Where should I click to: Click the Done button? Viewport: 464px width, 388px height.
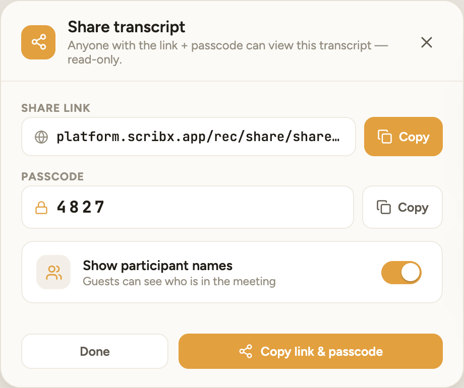pyautogui.click(x=95, y=351)
